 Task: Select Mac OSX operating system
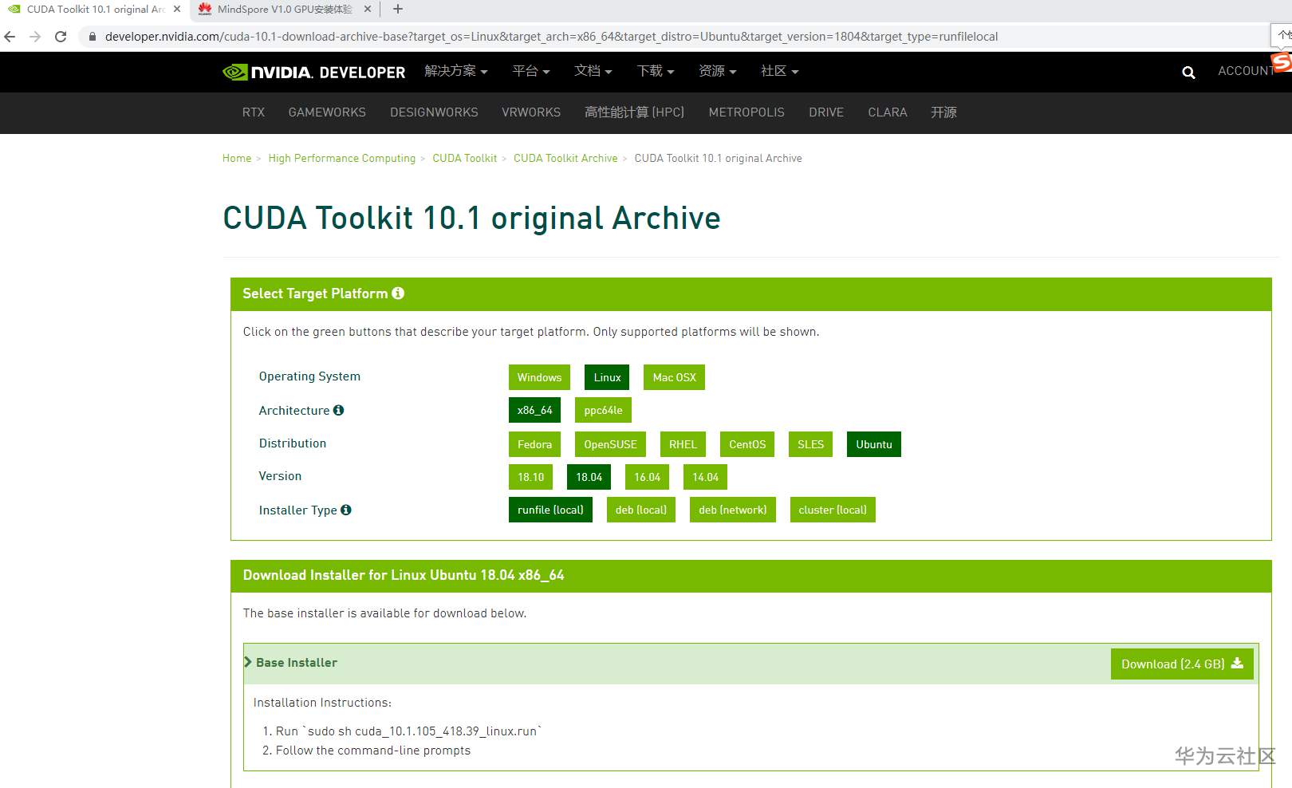tap(674, 377)
